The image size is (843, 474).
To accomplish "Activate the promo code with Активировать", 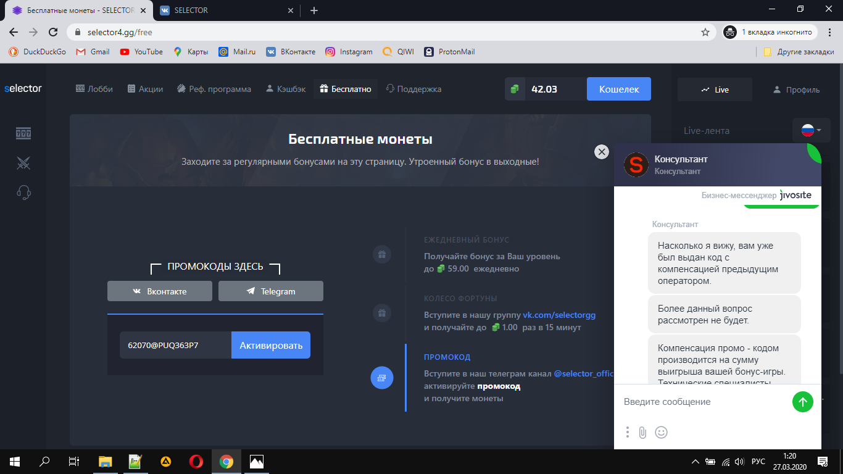I will [x=271, y=345].
